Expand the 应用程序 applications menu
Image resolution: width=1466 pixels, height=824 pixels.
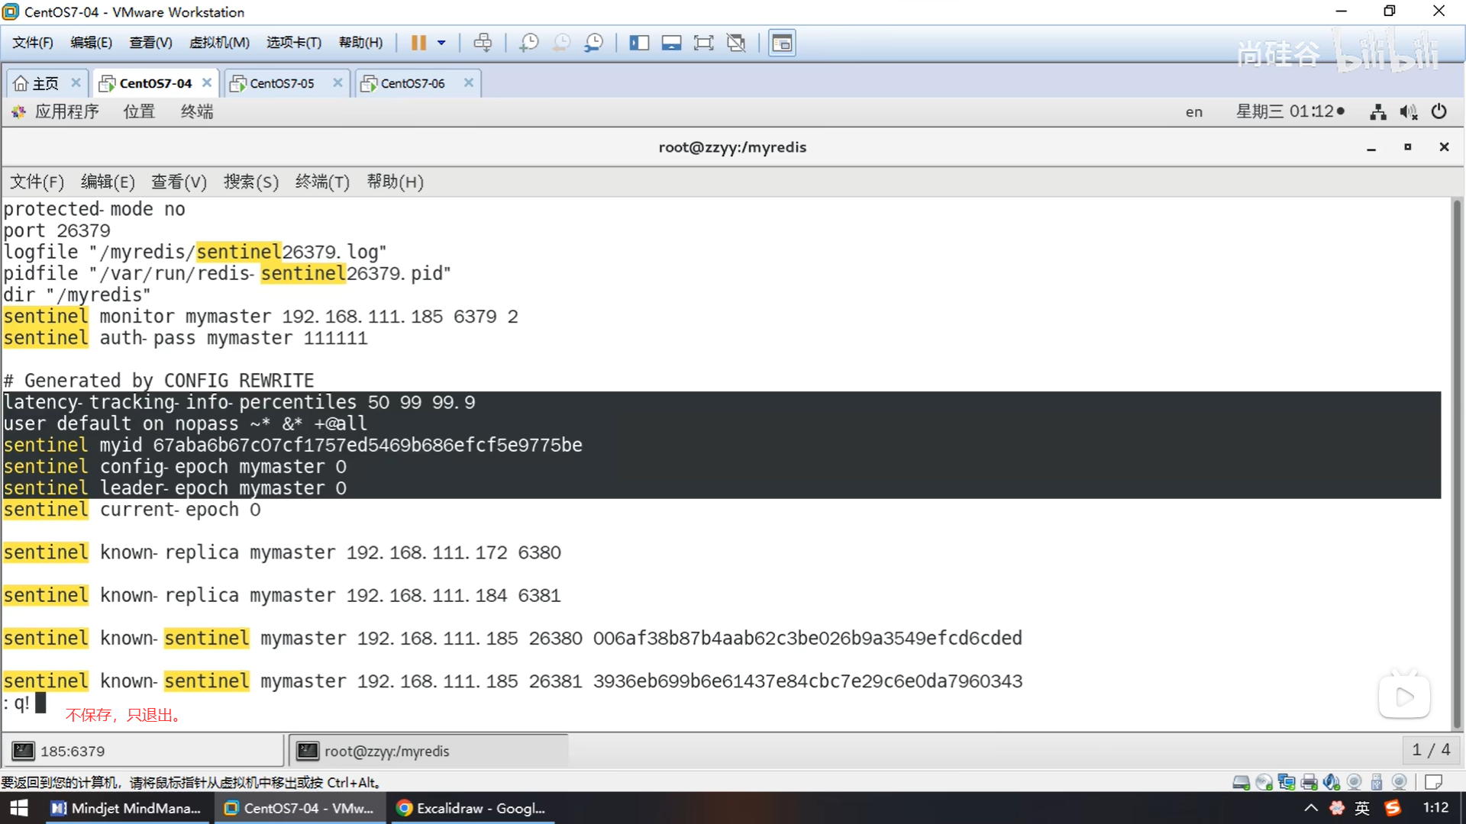pos(66,112)
